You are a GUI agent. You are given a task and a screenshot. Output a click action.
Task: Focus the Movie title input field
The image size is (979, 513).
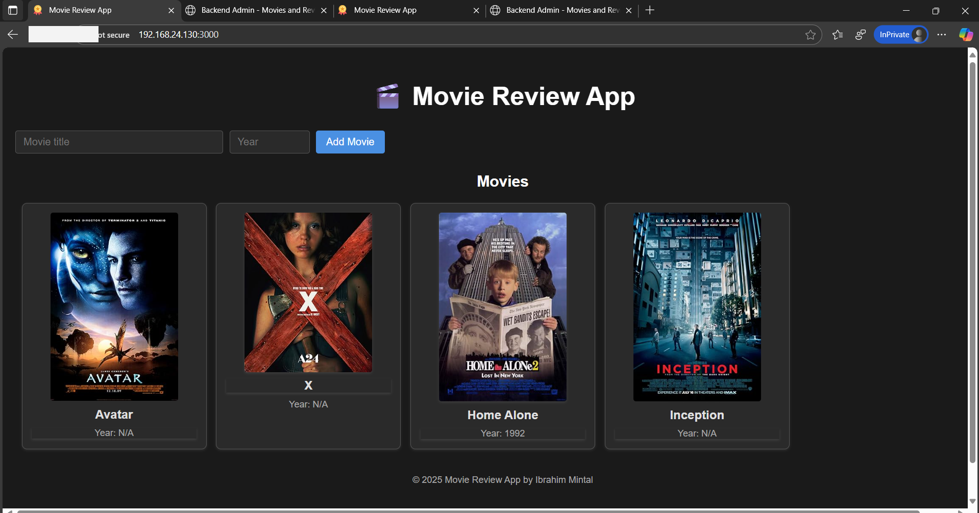coord(119,142)
